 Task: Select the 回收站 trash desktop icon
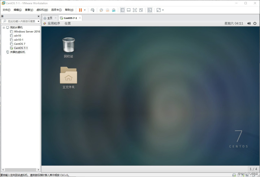pos(69,48)
